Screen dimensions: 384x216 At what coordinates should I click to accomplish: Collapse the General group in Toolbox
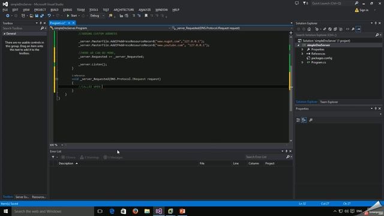(5, 34)
